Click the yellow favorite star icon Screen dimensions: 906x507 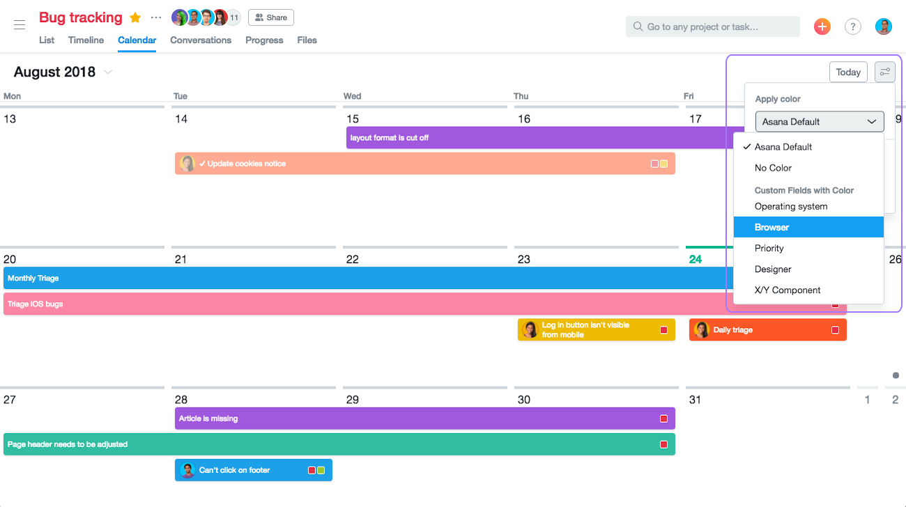135,17
